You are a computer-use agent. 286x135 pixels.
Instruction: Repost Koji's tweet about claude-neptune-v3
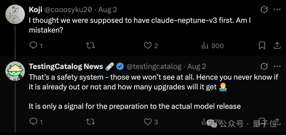point(90,46)
